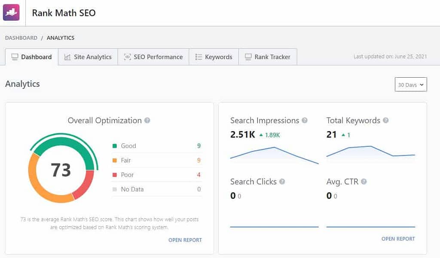Open the help icon beside Total Keywords

click(385, 121)
